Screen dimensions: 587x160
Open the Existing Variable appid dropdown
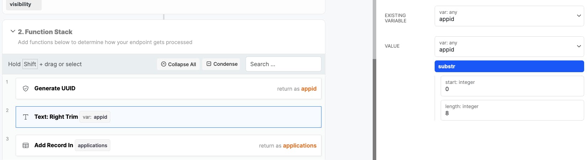point(509,16)
